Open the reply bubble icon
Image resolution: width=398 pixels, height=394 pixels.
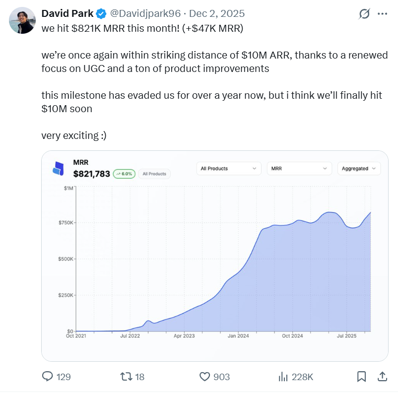point(47,377)
